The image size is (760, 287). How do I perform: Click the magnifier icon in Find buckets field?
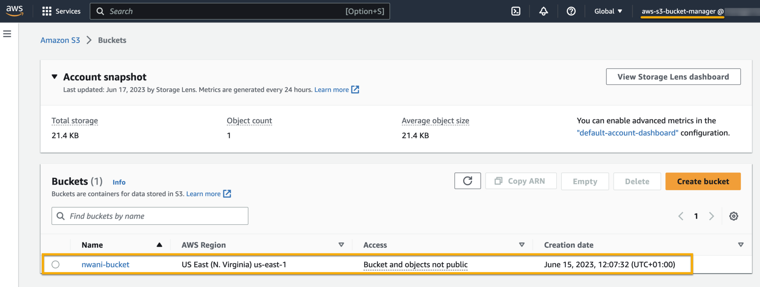[60, 216]
